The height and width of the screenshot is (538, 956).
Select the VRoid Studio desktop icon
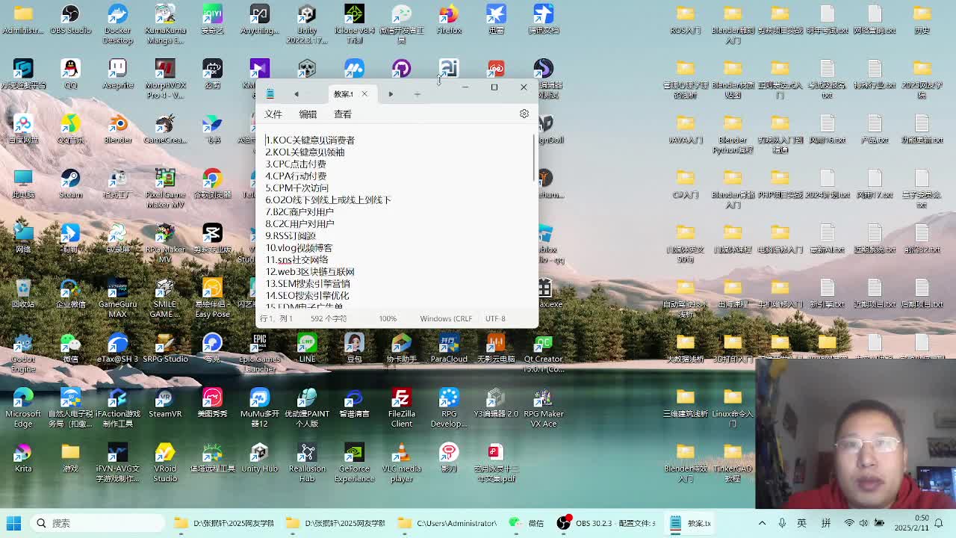(165, 462)
